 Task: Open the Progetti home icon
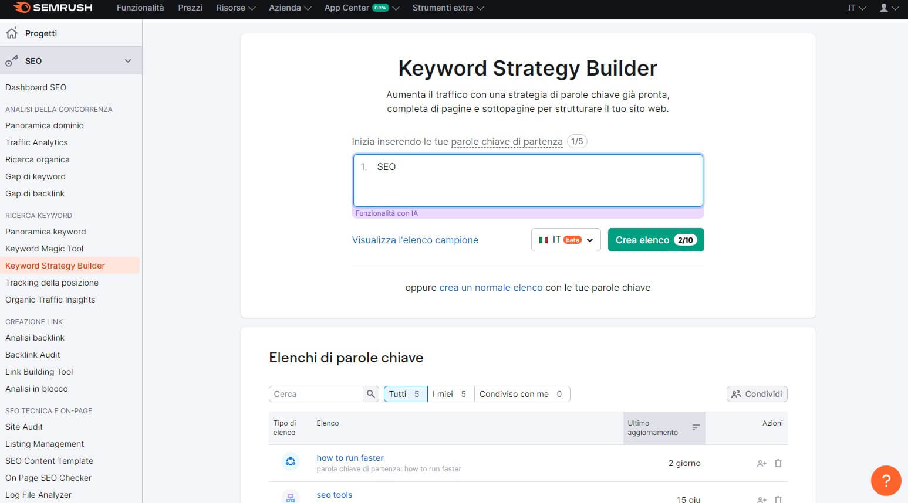coord(12,33)
